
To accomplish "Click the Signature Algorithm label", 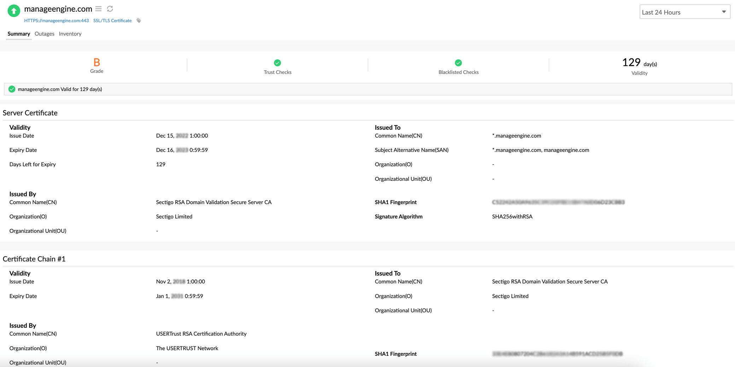I will (398, 217).
